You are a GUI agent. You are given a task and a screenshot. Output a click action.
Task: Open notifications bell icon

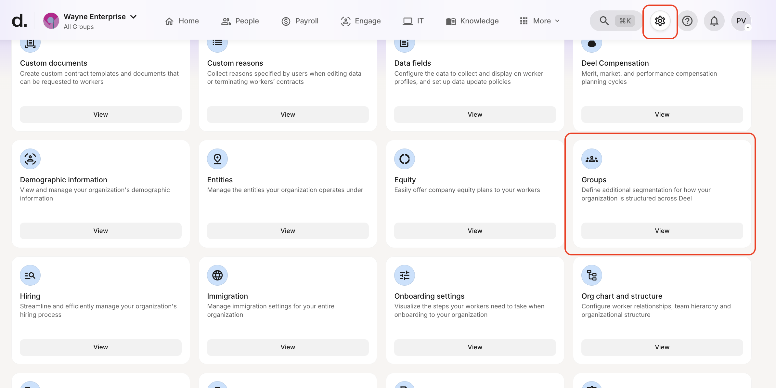(714, 21)
